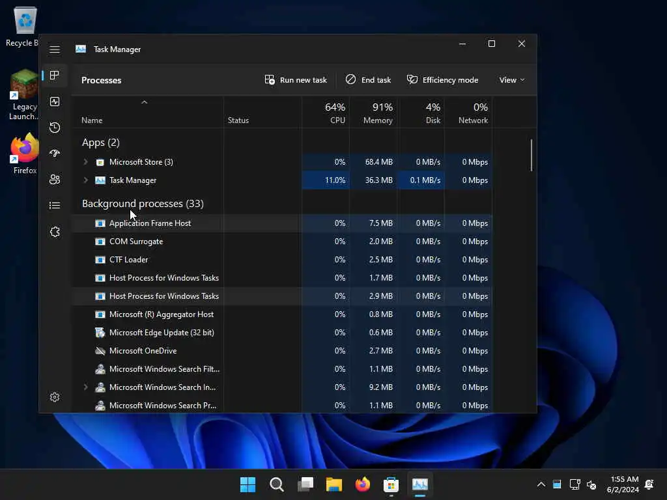Select the Host Process for Windows Tasks at 2.9 MB
Screen dimensions: 667x500
point(281,296)
